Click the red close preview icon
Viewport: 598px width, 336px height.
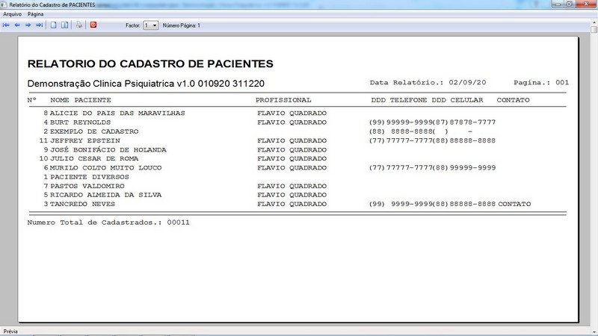click(93, 25)
